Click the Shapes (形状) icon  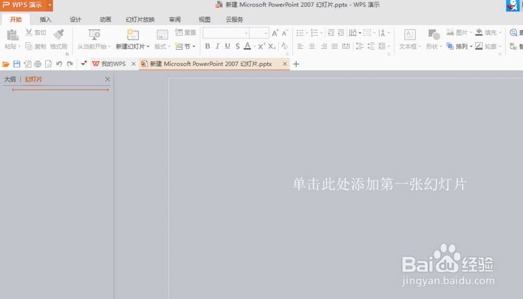pos(434,34)
